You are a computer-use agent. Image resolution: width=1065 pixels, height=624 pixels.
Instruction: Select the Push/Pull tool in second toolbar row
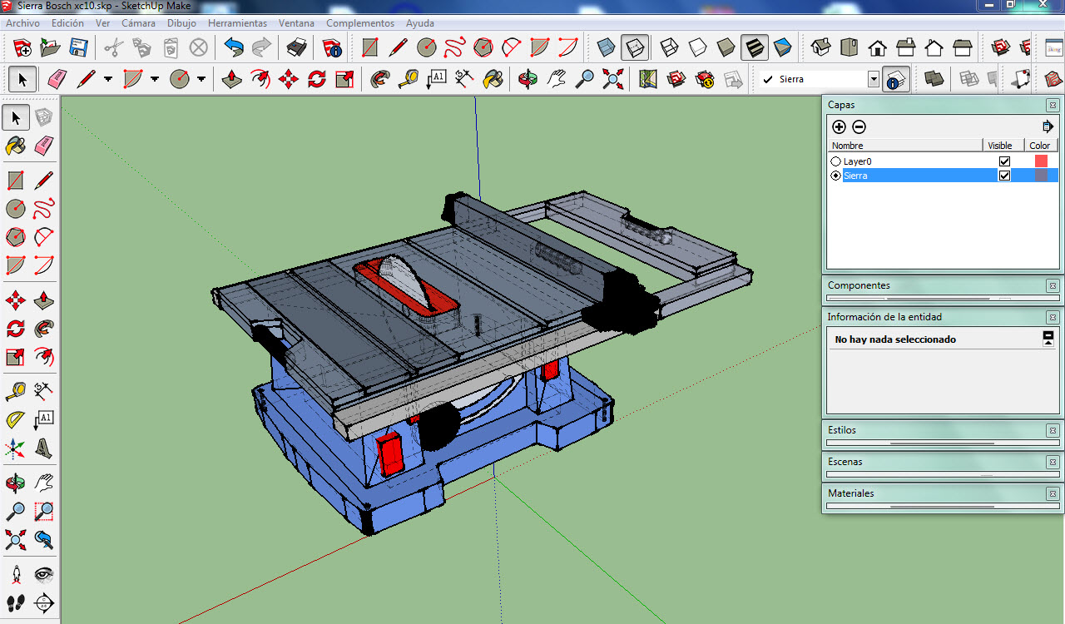pyautogui.click(x=232, y=80)
